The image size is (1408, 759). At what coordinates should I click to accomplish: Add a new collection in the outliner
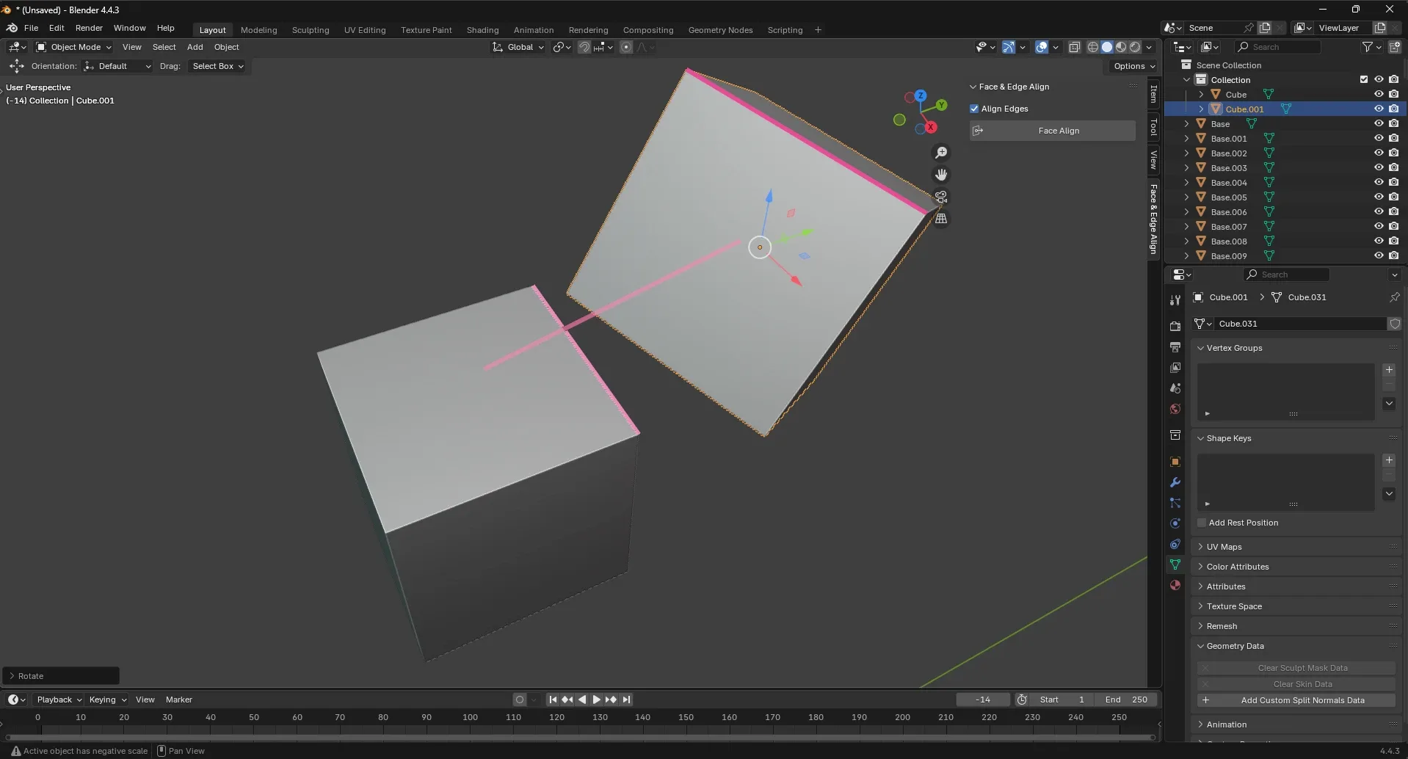[1395, 47]
